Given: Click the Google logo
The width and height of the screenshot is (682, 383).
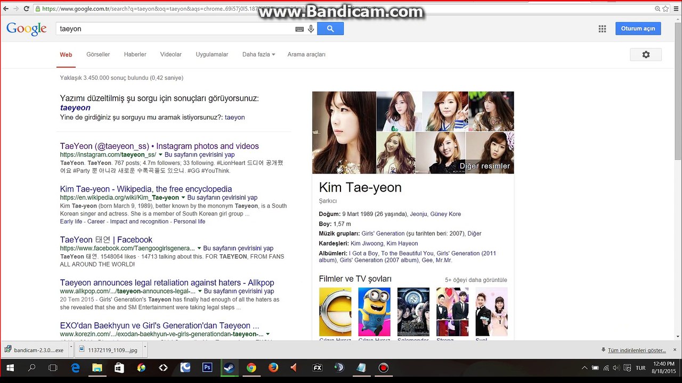Looking at the screenshot, I should 27,29.
